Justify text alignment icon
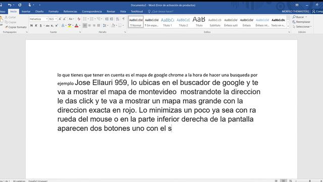This screenshot has height=182, width=323. pos(99,26)
